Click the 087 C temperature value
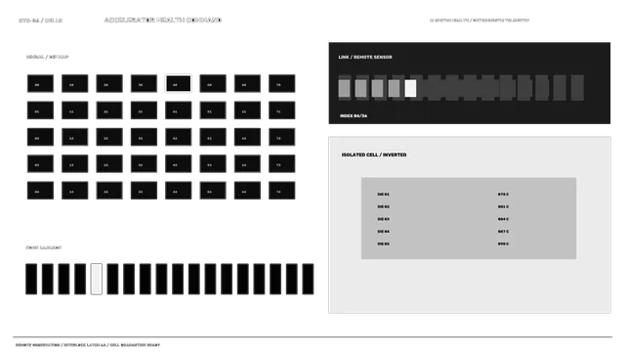625x352 pixels. (x=503, y=232)
